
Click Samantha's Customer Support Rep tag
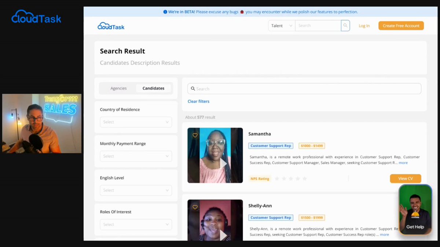coord(271,146)
